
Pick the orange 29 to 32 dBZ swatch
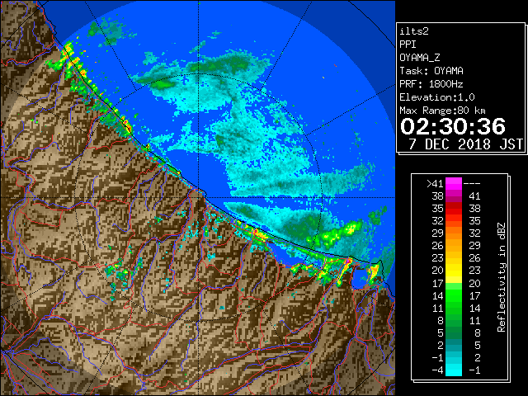[454, 233]
